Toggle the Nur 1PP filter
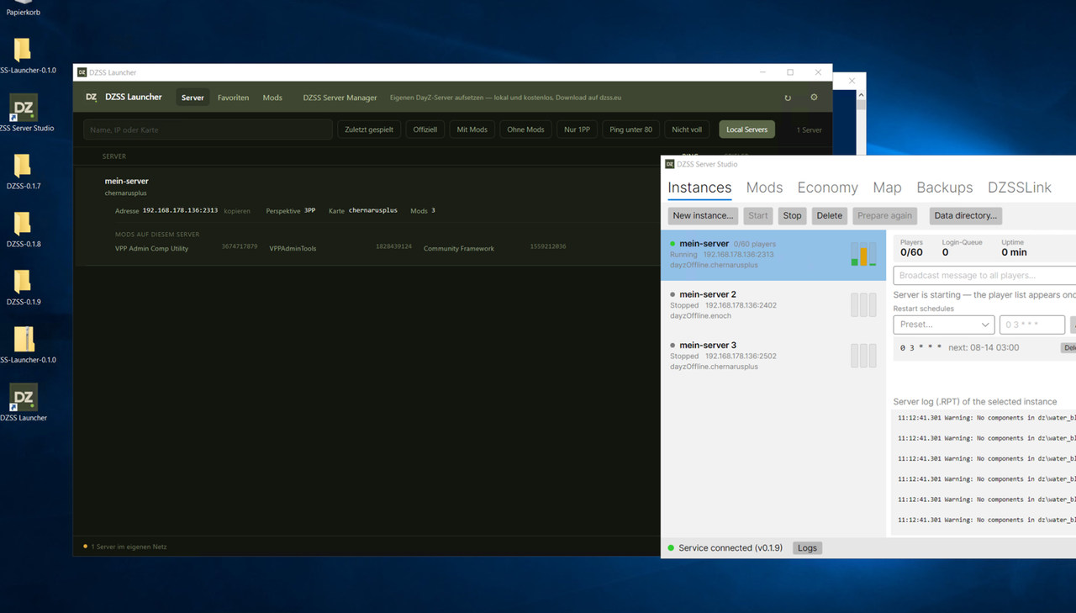This screenshot has width=1076, height=613. click(x=578, y=129)
